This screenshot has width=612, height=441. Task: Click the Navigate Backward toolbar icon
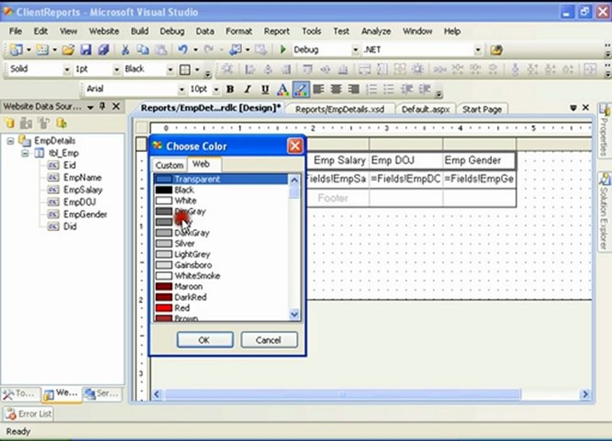[x=236, y=50]
